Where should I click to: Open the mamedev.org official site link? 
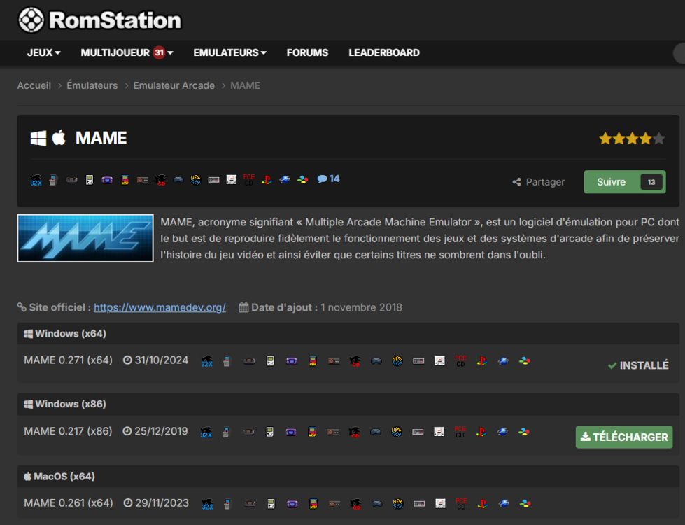point(160,307)
